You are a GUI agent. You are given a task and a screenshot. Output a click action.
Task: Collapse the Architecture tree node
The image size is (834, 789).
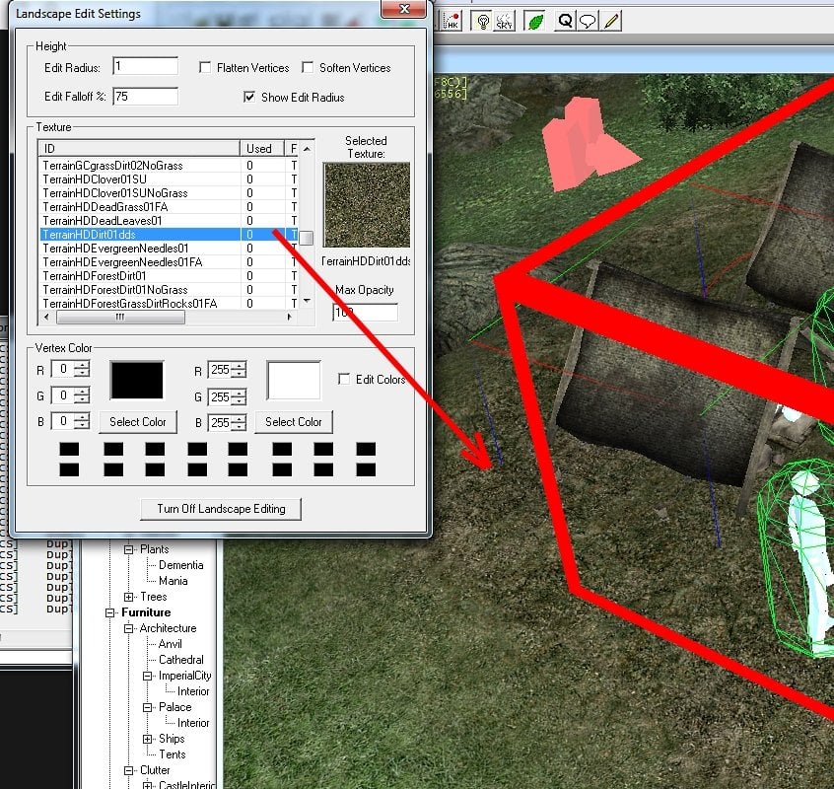click(x=129, y=629)
